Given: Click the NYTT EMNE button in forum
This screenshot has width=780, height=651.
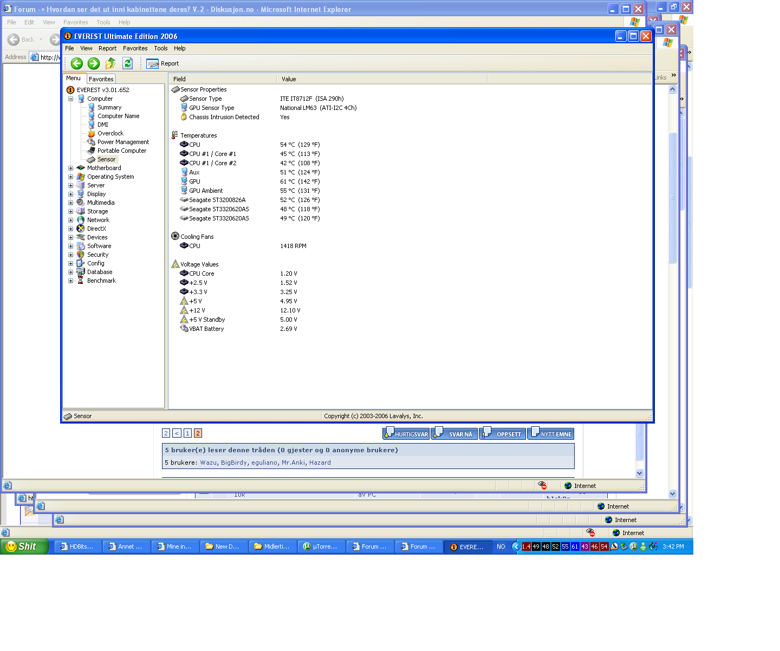Looking at the screenshot, I should click(551, 433).
